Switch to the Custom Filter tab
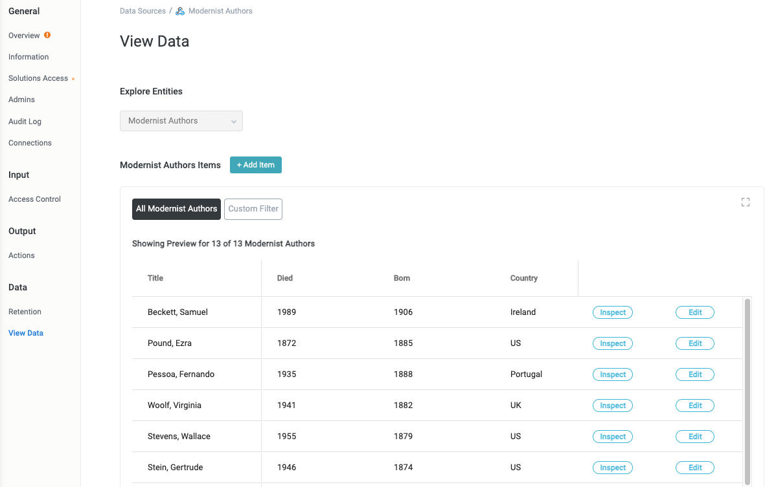765x487 pixels. point(253,209)
